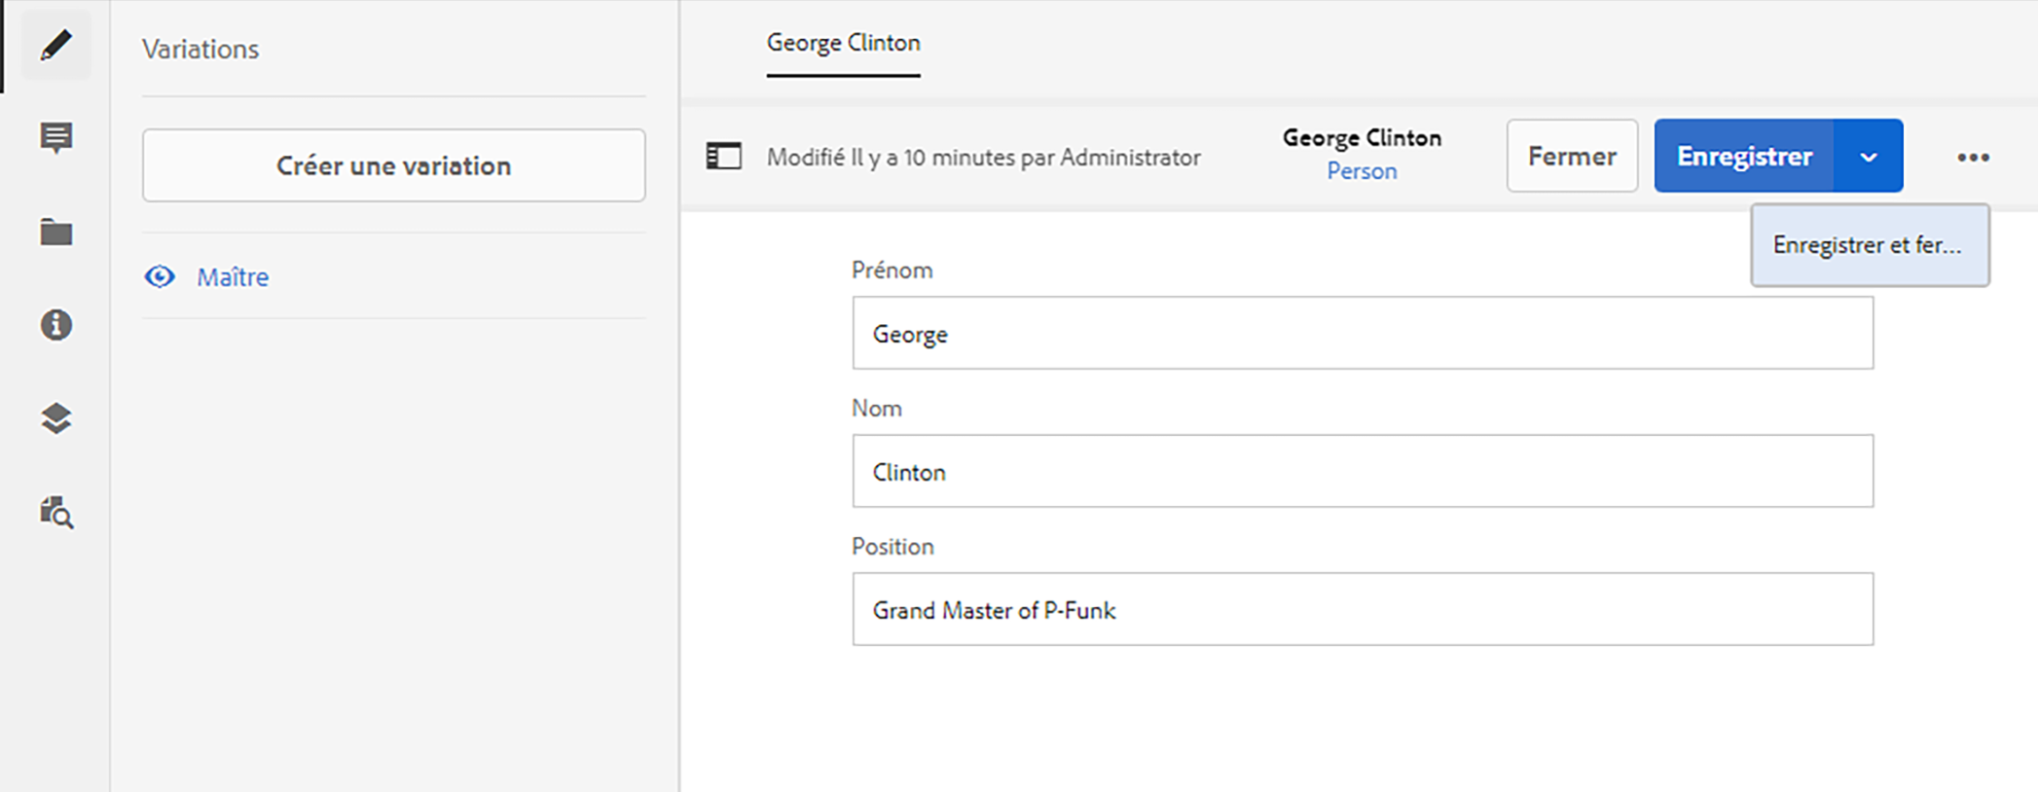
Task: Open the three-dot more options menu
Action: [x=1973, y=158]
